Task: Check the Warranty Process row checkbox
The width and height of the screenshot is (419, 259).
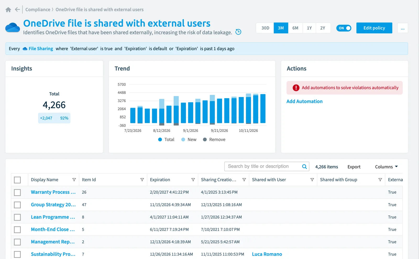Action: 17,192
